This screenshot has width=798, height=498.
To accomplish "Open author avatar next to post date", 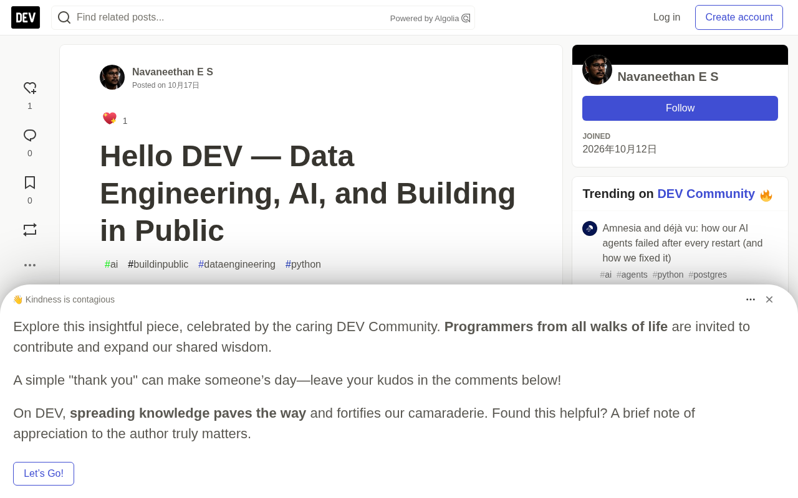I will click(x=112, y=77).
